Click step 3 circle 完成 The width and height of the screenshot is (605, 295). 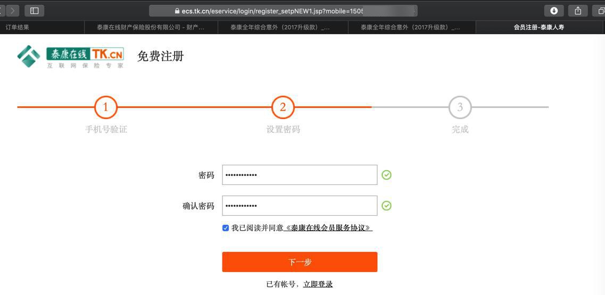point(460,107)
